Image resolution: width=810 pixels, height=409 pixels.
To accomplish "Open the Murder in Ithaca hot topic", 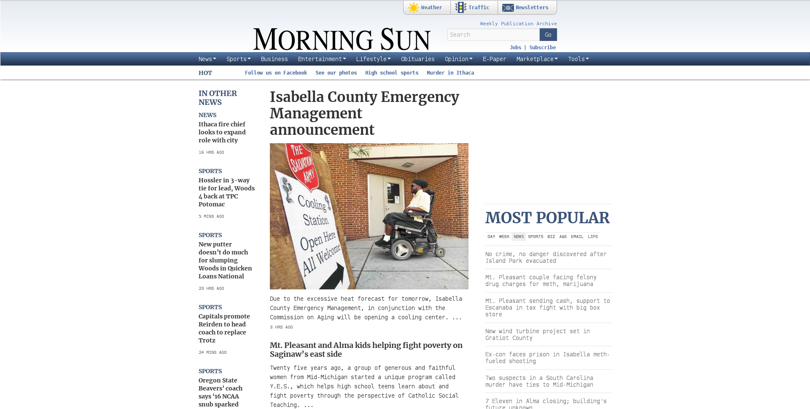I will coord(450,73).
